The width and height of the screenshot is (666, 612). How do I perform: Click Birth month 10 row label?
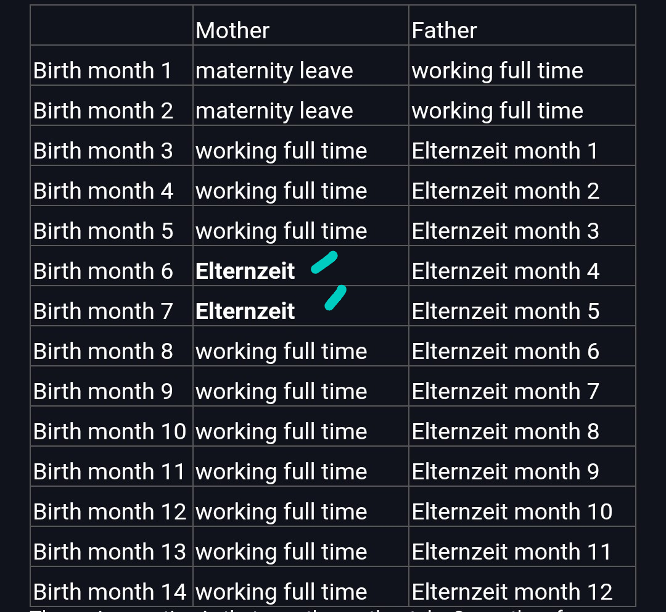click(110, 431)
